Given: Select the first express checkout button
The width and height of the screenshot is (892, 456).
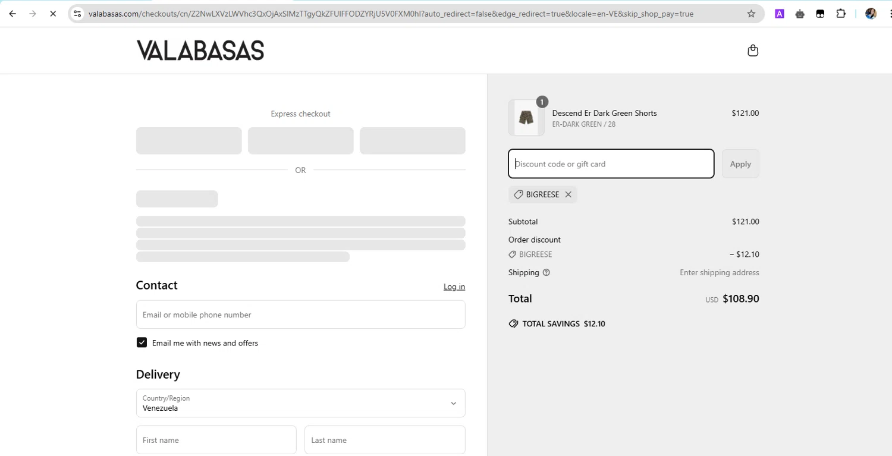Looking at the screenshot, I should [189, 141].
